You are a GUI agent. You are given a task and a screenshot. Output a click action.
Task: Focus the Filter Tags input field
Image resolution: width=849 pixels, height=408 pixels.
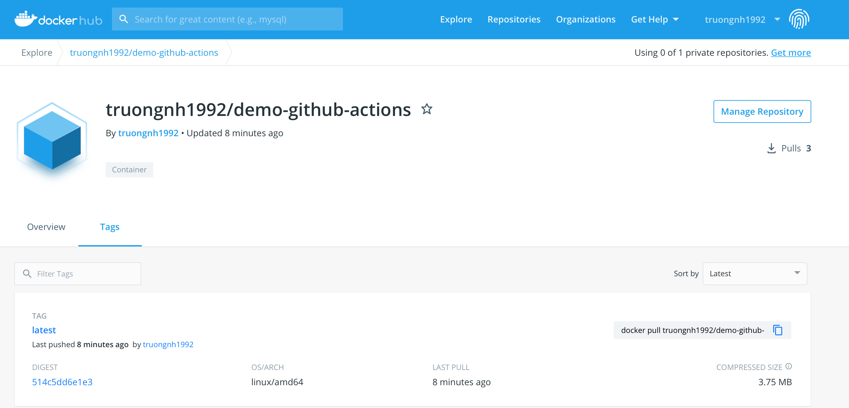(x=78, y=273)
